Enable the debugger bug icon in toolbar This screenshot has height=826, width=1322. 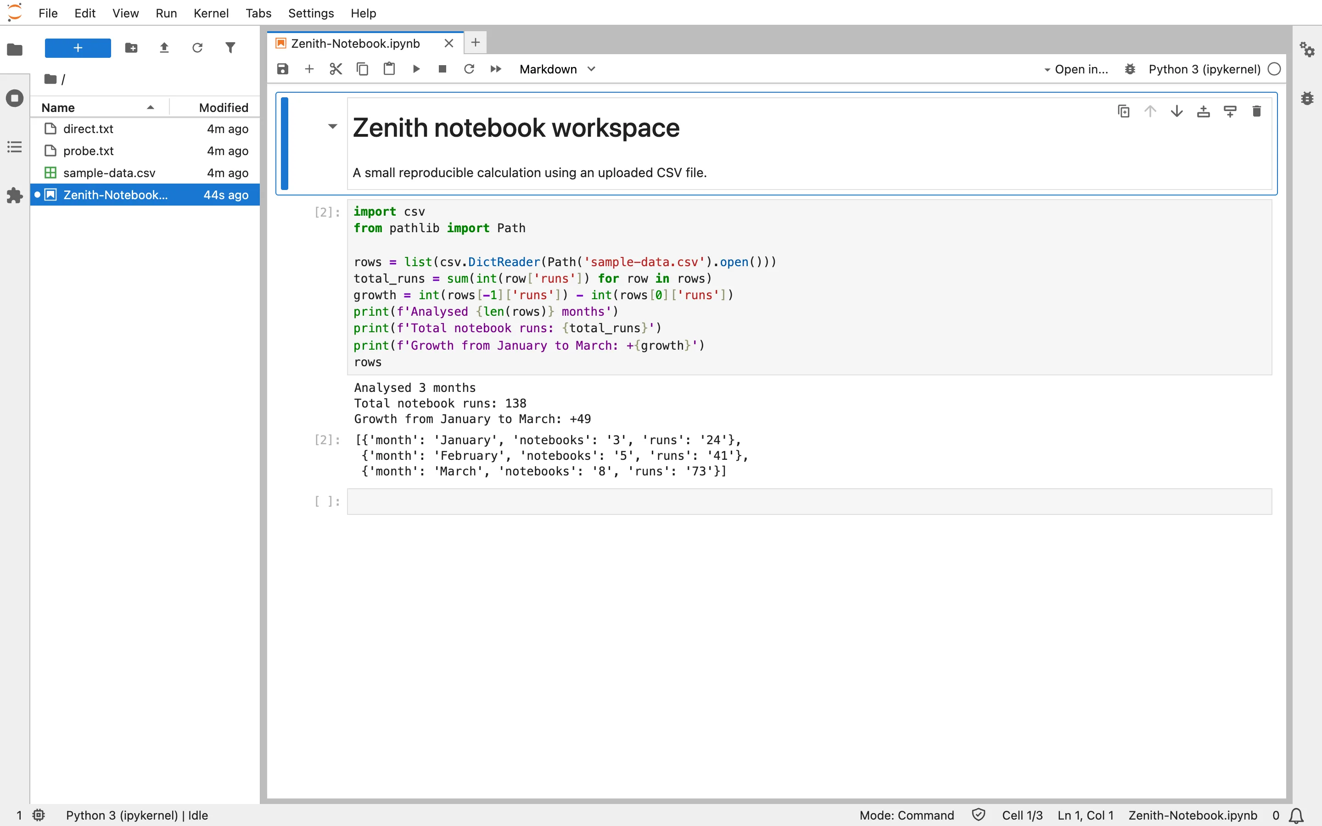point(1130,69)
